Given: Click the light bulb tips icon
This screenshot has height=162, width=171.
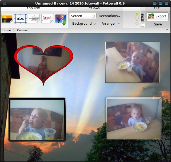Looking at the screenshot, I should [137, 19].
